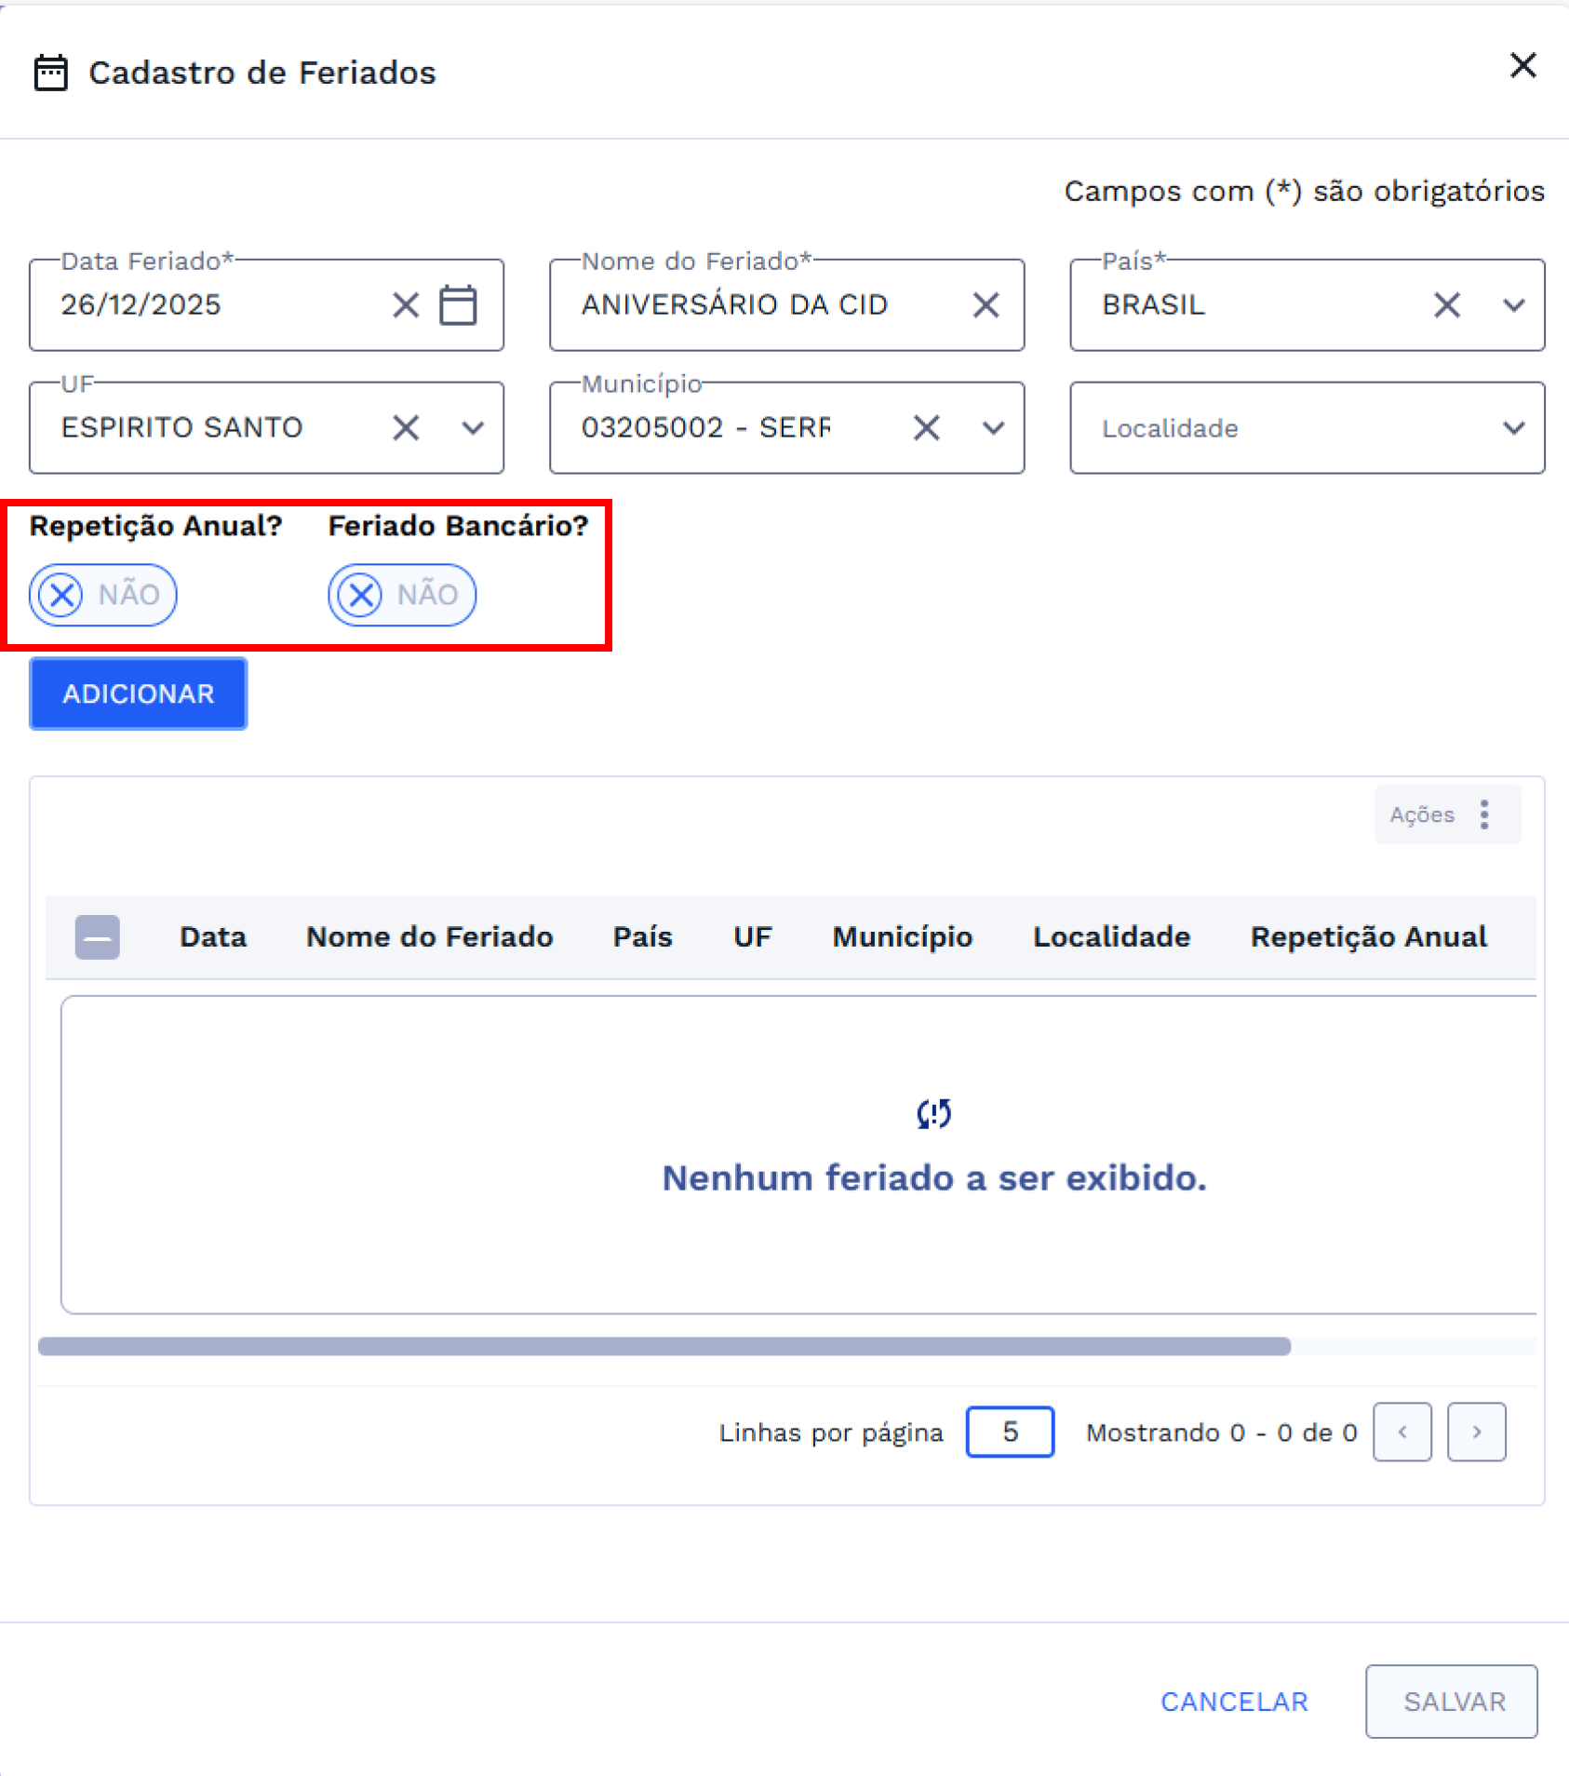Image resolution: width=1569 pixels, height=1776 pixels.
Task: Open the calendar picker for Data Feriado
Action: [458, 305]
